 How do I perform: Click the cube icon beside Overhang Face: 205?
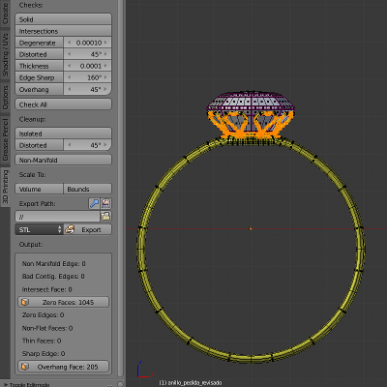(x=25, y=367)
